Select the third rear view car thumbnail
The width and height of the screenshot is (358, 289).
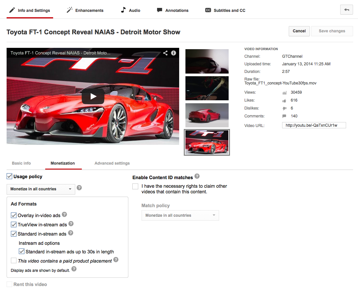coord(207,115)
